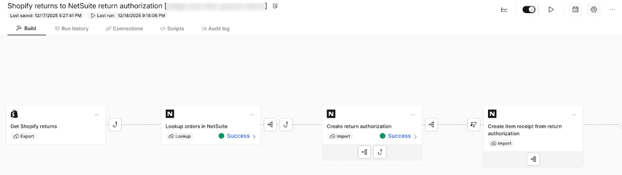Open mapping icon beneath Create item receipt

533,159
